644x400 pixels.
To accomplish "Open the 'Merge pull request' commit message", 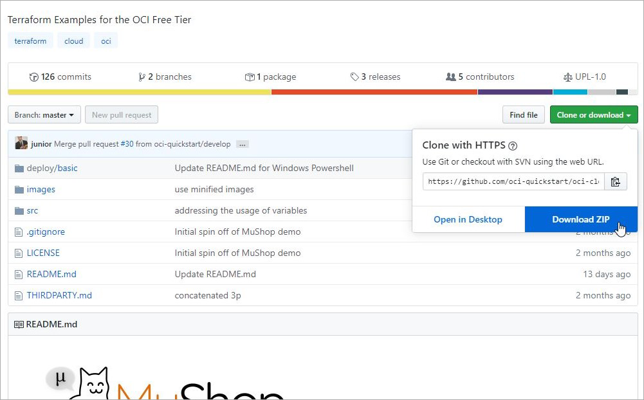I will [142, 144].
